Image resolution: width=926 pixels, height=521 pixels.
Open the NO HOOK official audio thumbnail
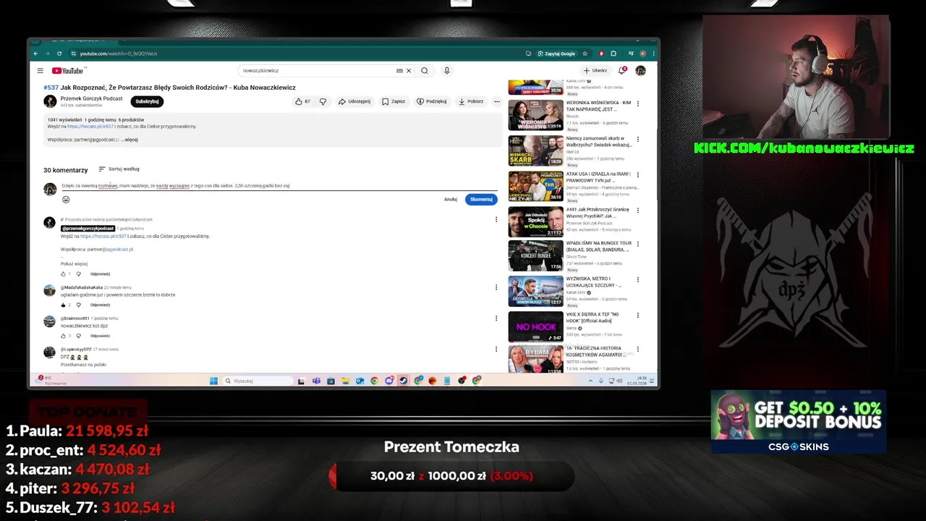pos(535,327)
